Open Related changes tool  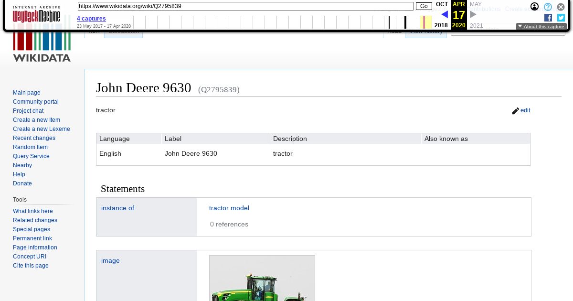pos(35,220)
